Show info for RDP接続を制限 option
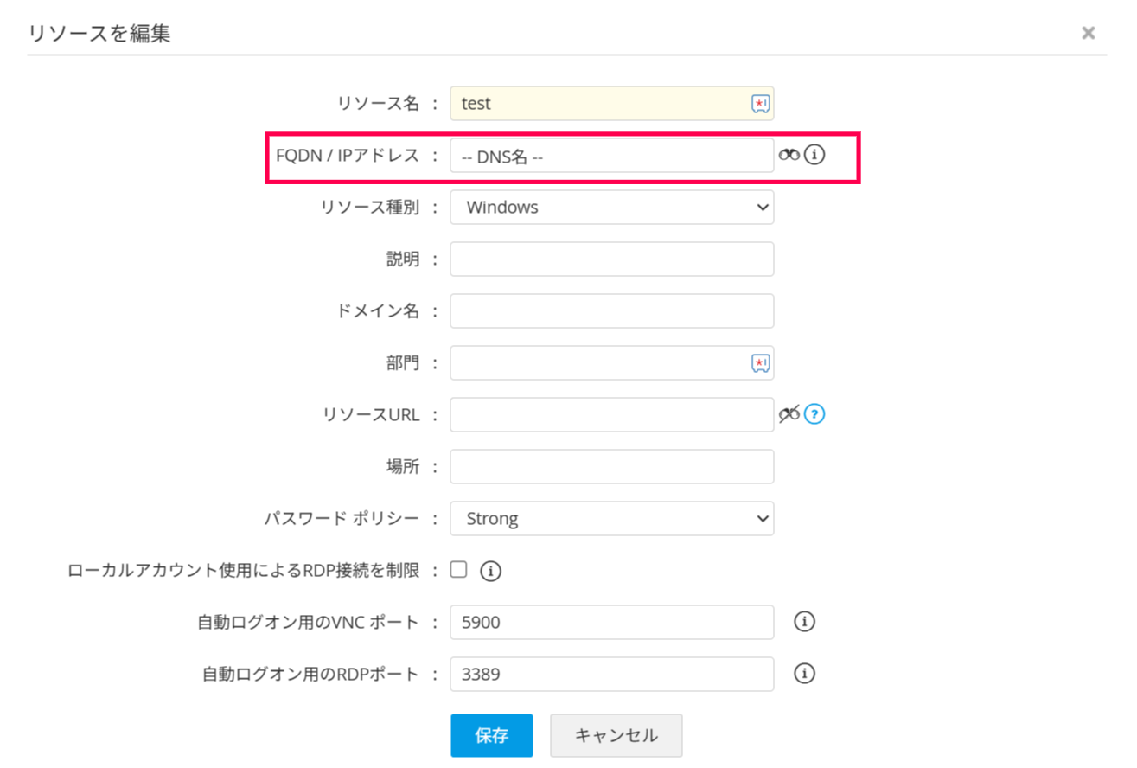Image resolution: width=1137 pixels, height=768 pixels. pos(490,571)
